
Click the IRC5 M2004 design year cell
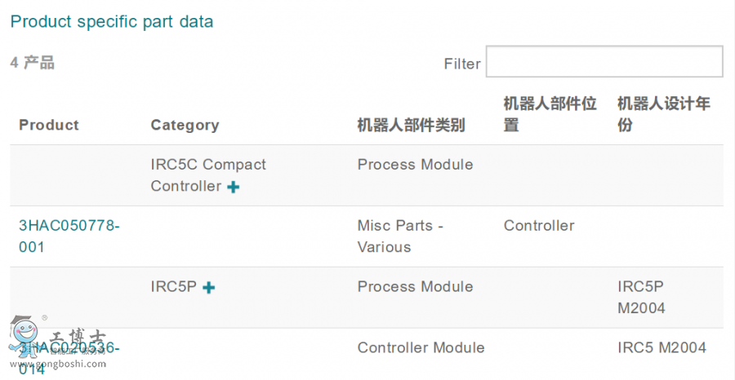[x=661, y=348]
